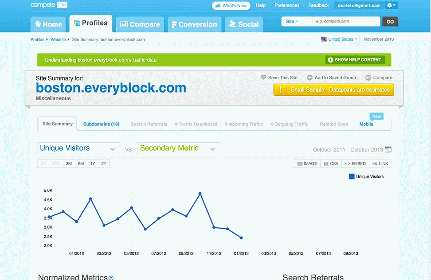
Task: Select the 1Y time range
Action: (x=93, y=163)
